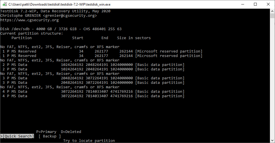Minimize the console window
The height and width of the screenshot is (143, 275).
point(243,4)
